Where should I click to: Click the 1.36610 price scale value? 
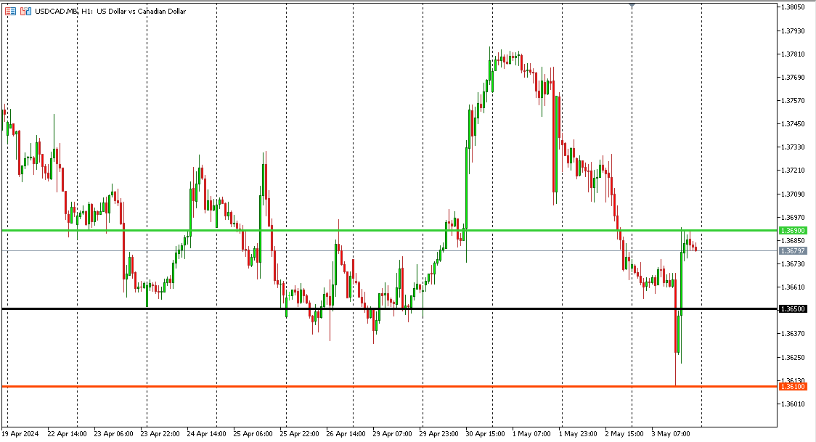click(793, 287)
